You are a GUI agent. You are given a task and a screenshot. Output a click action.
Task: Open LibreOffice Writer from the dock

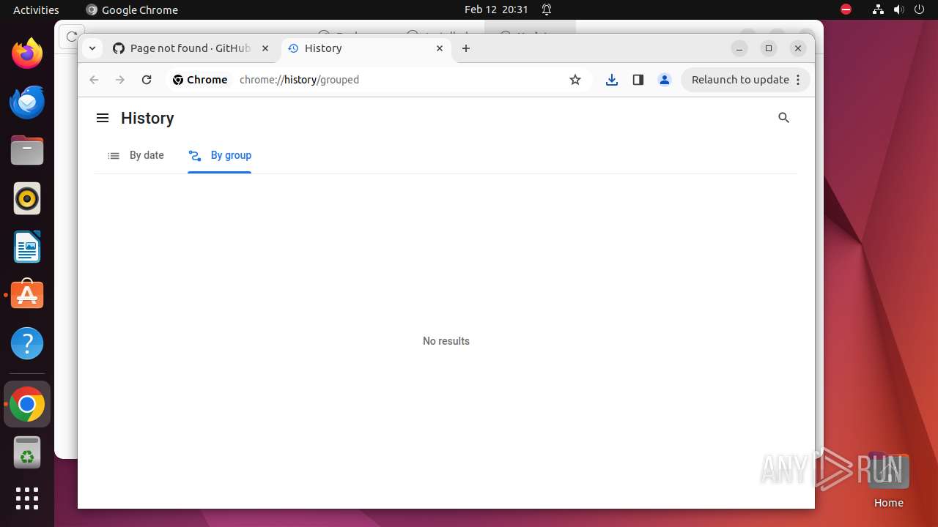click(27, 247)
